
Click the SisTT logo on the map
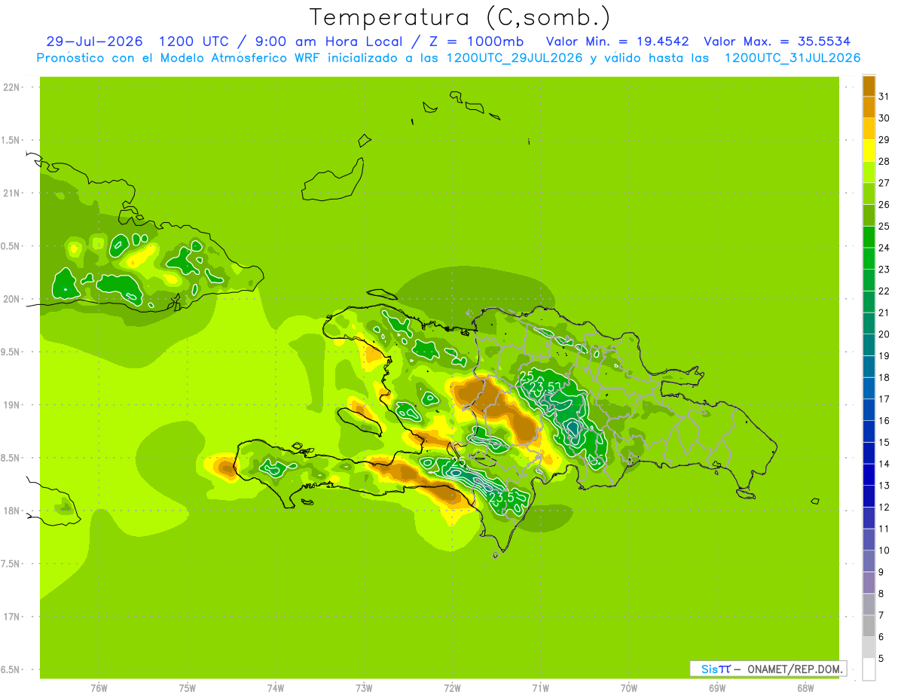coord(715,669)
